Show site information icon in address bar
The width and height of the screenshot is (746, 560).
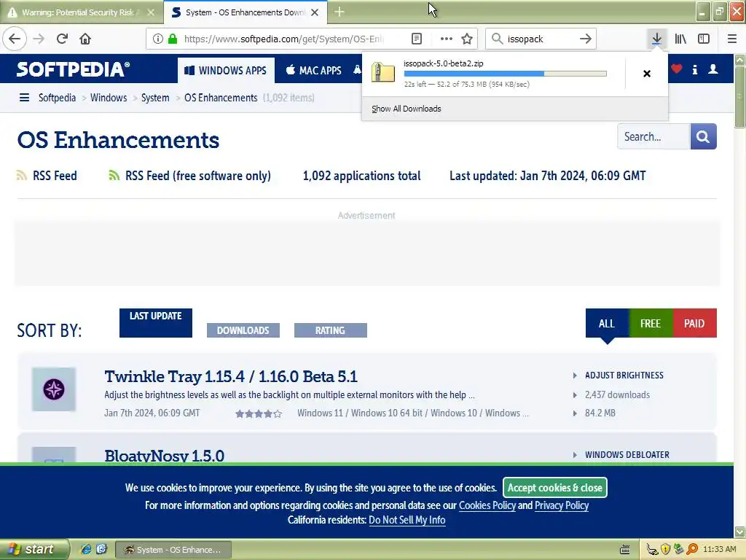[157, 39]
